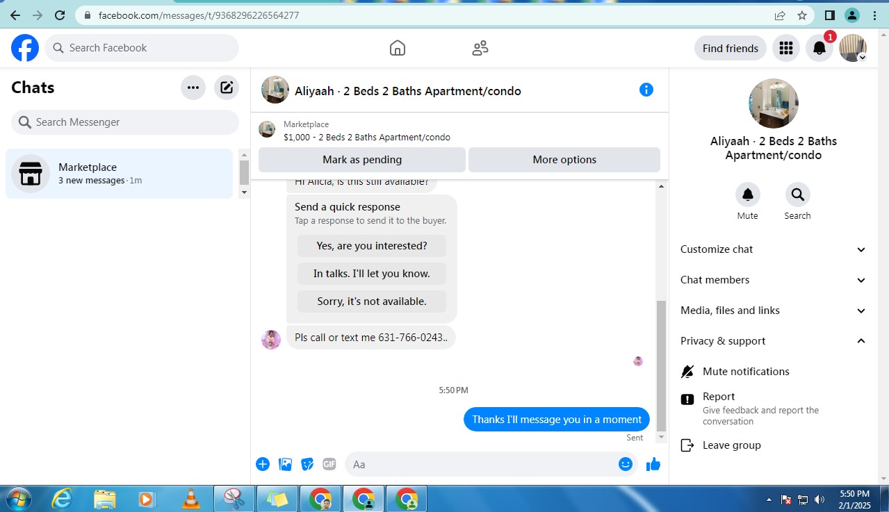Open Chats options three-dot icon
Image resolution: width=889 pixels, height=512 pixels.
(193, 88)
